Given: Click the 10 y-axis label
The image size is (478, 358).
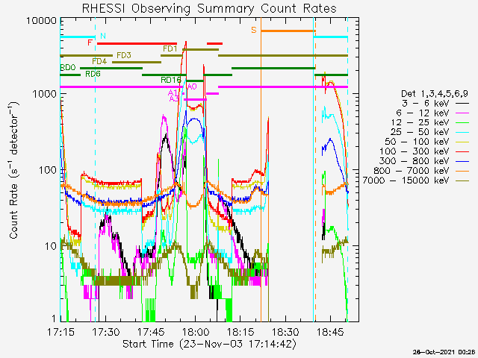Looking at the screenshot, I should point(51,246).
